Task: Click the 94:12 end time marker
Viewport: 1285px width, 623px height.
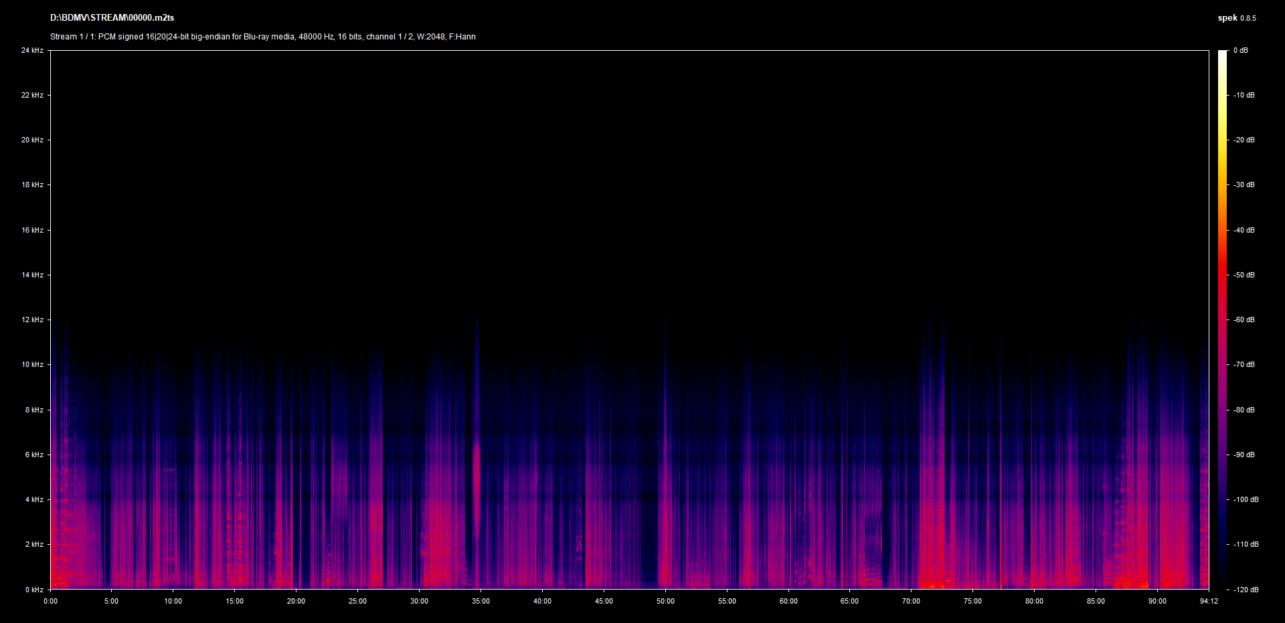Action: (1209, 601)
